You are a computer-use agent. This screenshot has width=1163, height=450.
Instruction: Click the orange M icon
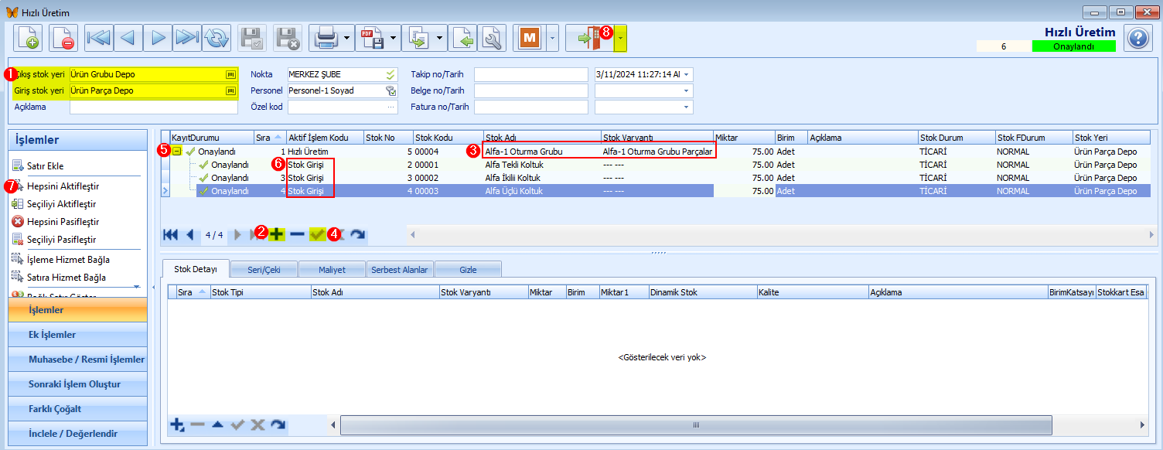(530, 37)
